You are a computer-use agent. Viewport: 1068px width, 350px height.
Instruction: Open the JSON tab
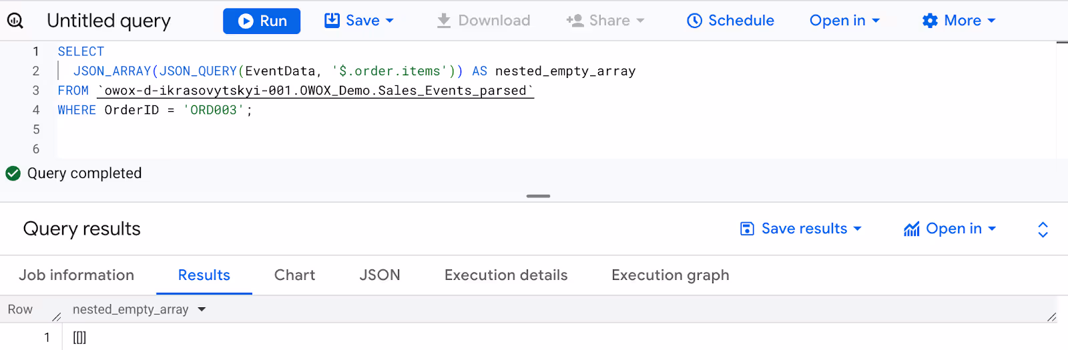(380, 275)
